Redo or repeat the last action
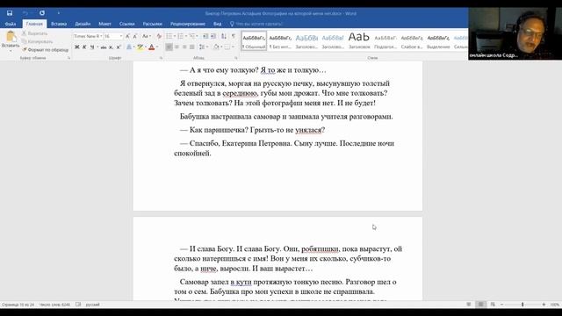562x316 pixels. point(42,13)
